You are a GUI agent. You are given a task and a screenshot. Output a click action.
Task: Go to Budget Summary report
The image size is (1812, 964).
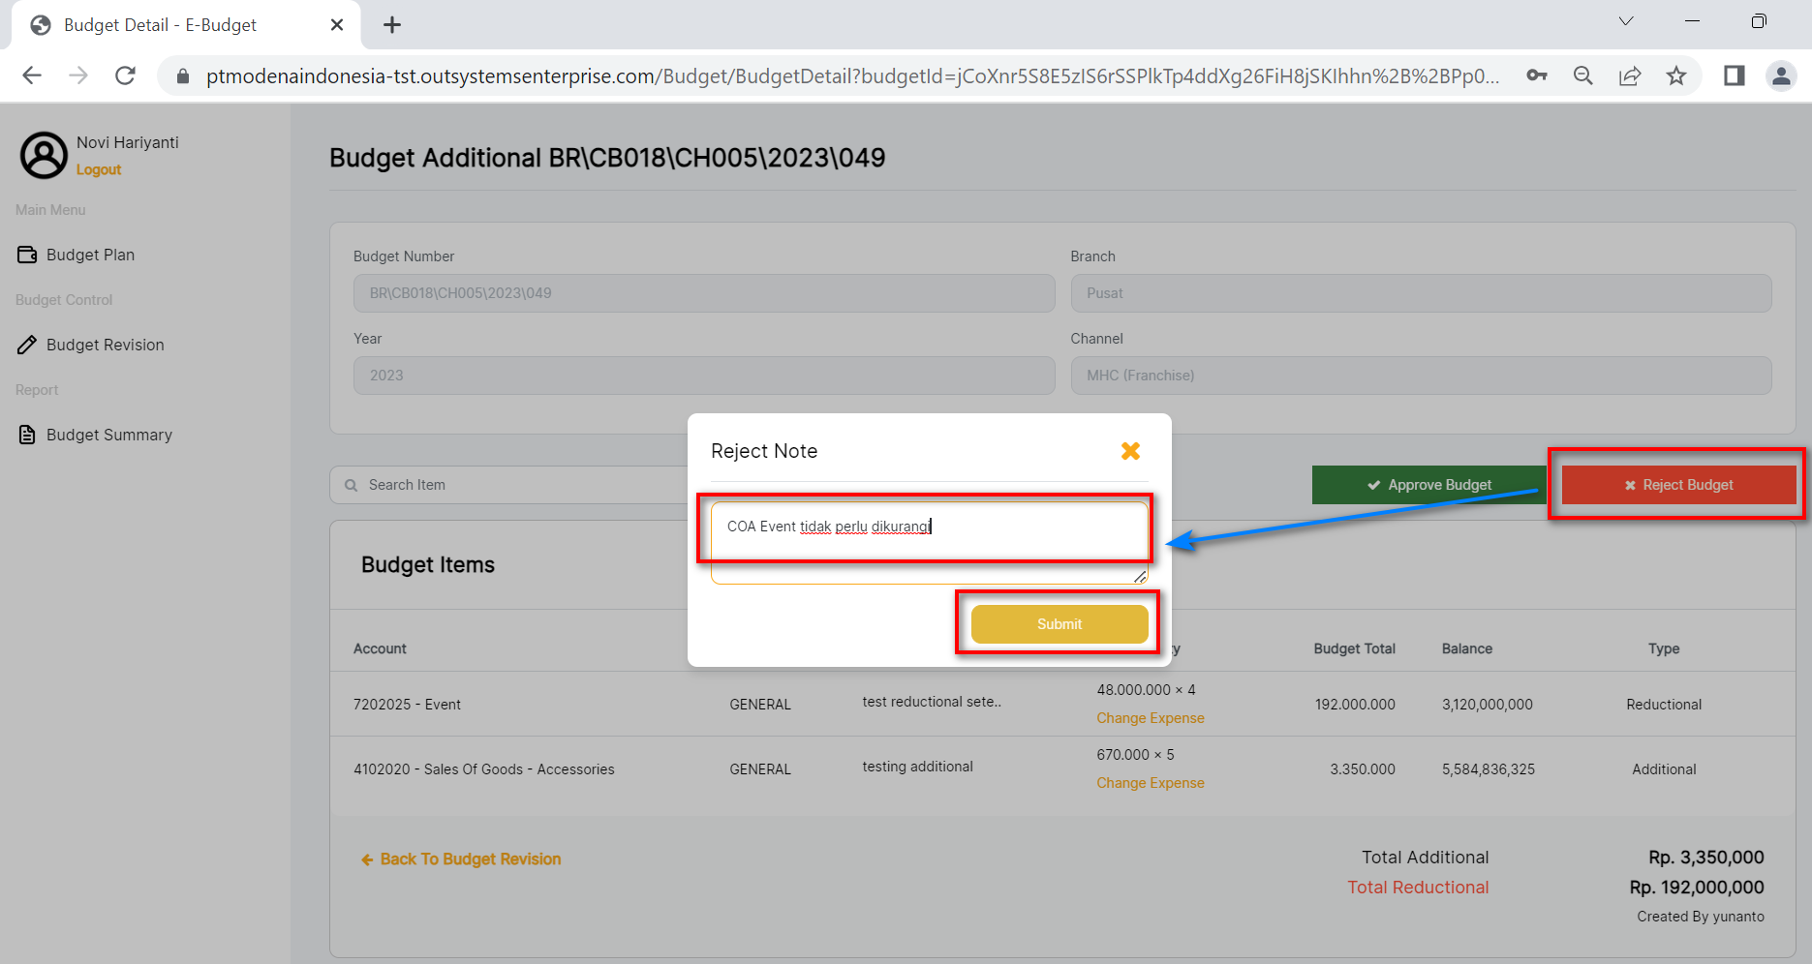click(x=108, y=435)
